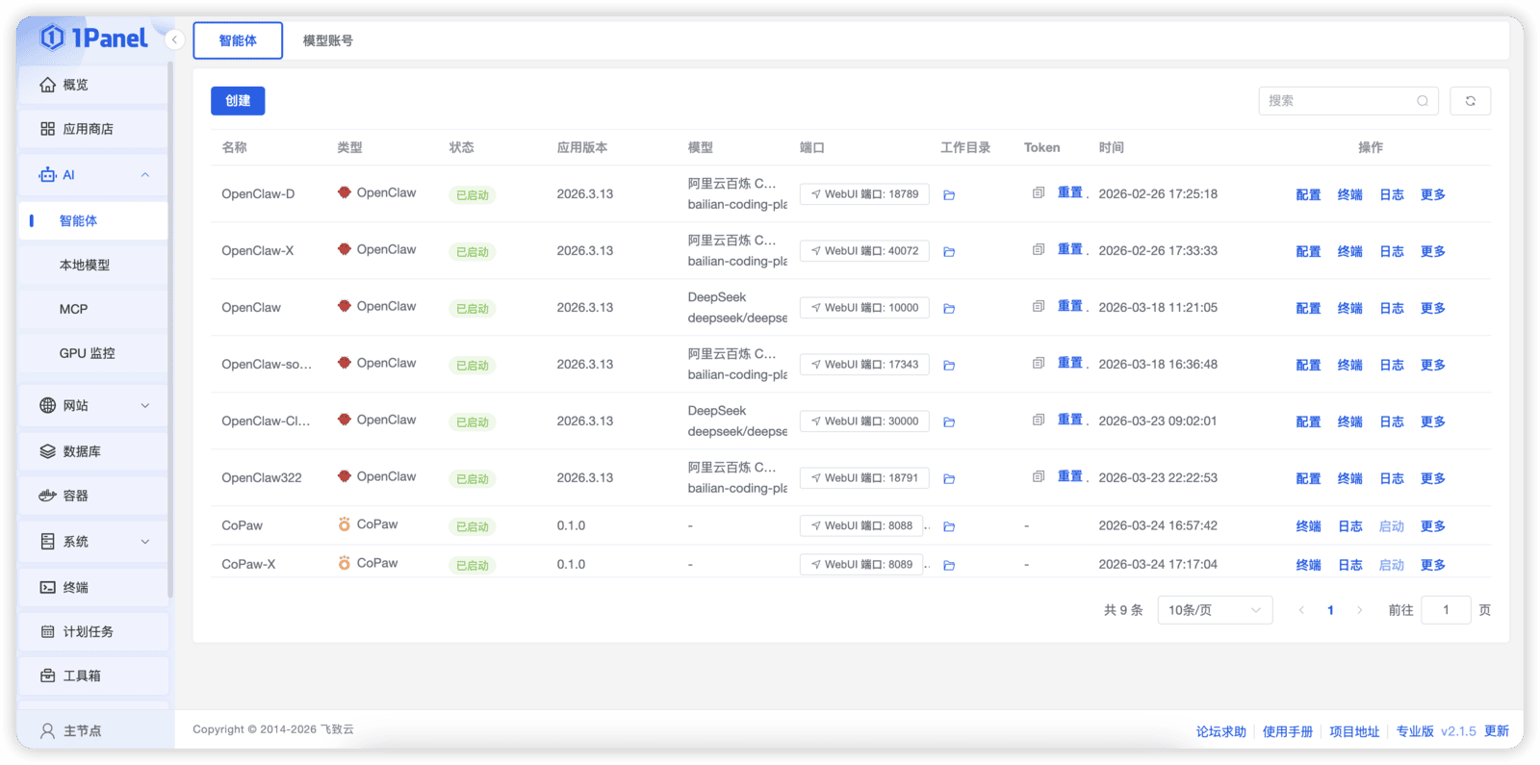Open 更多 menu for OpenClaw322

pyautogui.click(x=1433, y=478)
